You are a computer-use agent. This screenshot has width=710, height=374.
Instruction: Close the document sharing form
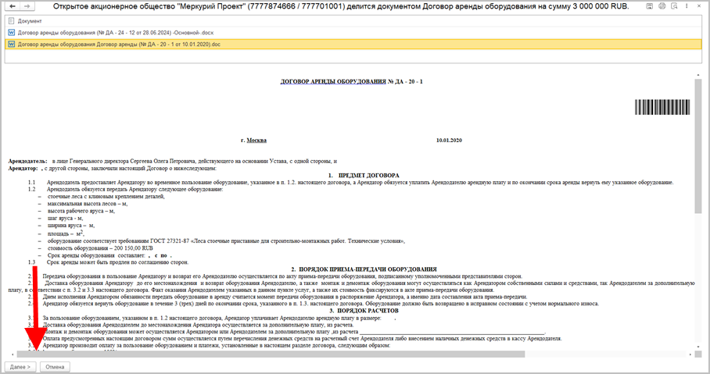698,6
